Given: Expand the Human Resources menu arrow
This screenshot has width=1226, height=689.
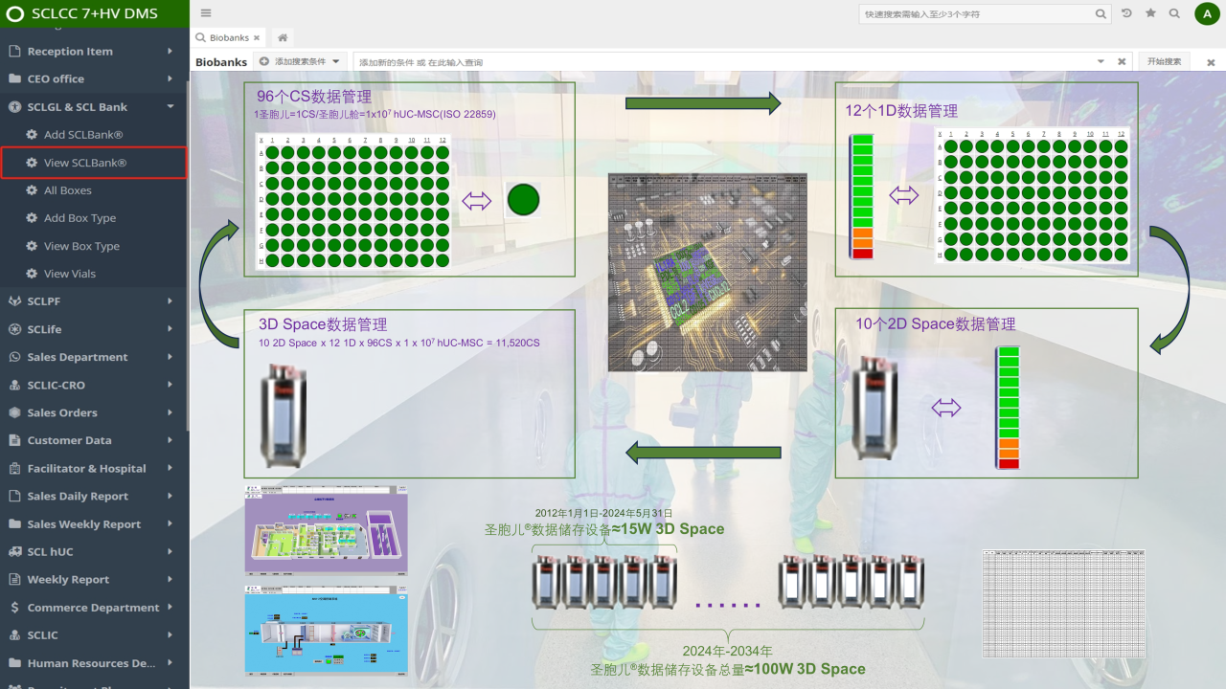Looking at the screenshot, I should [170, 663].
